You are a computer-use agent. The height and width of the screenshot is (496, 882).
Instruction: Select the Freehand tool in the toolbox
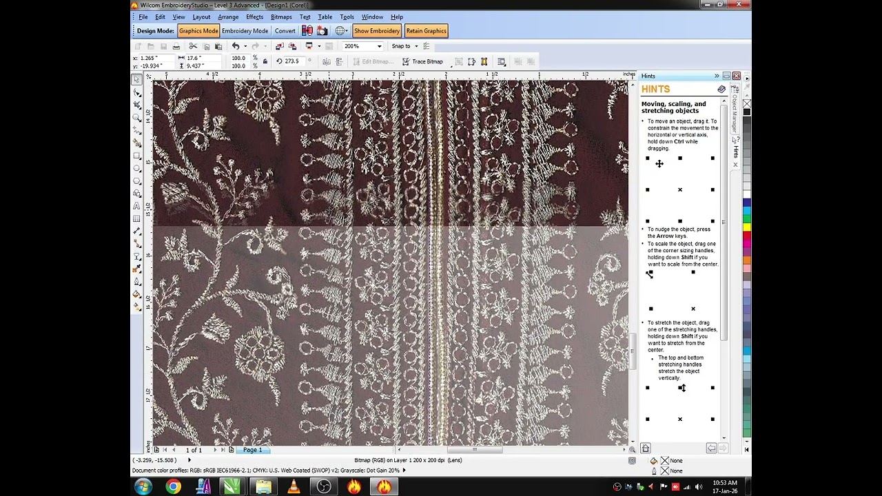click(136, 130)
